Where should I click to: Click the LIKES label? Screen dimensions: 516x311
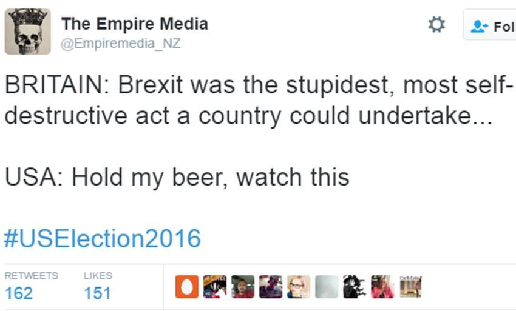98,275
